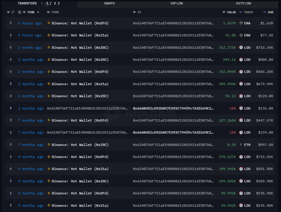Viewport: 281px width, 212px height.
Task: Click the clock icon beside TIME
Action: coord(19,12)
